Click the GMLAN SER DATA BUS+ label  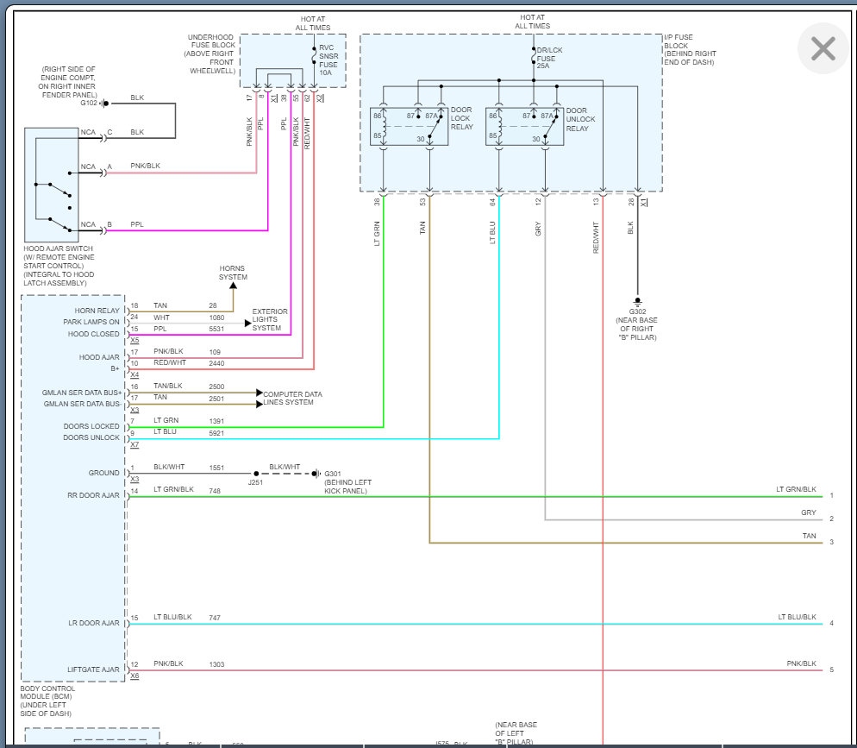point(82,393)
